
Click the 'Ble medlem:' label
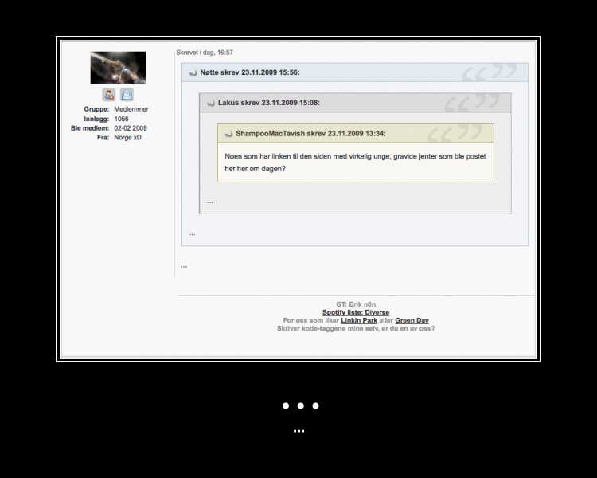[x=90, y=128]
